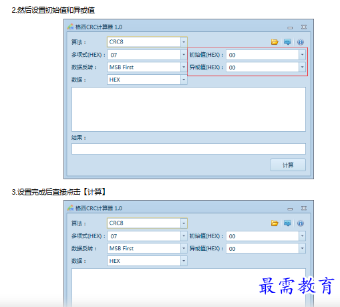Click the large data text area in upper window

[188, 109]
